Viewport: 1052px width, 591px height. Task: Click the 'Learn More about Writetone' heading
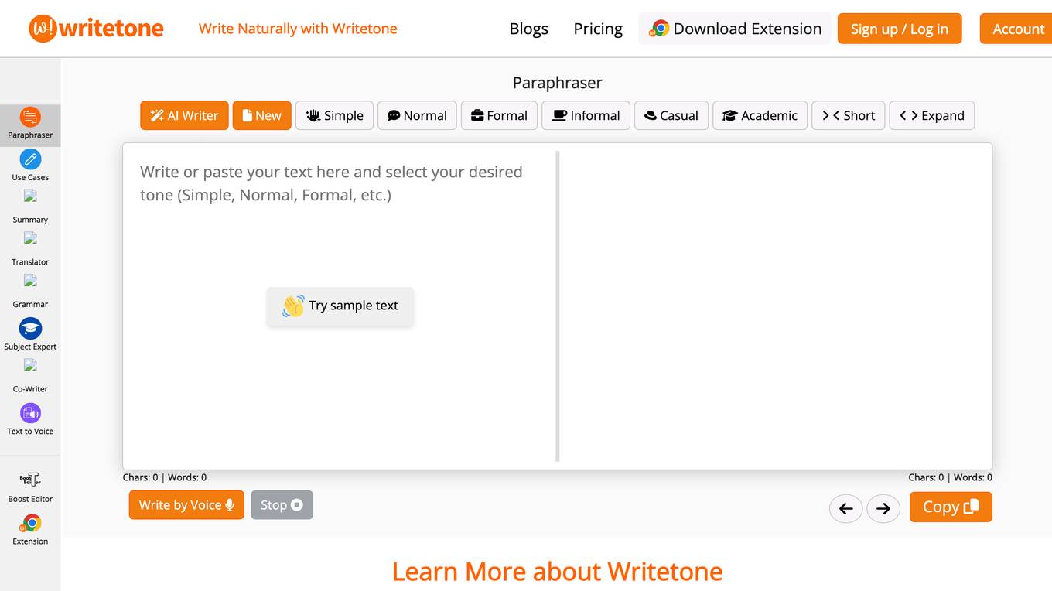pyautogui.click(x=557, y=572)
